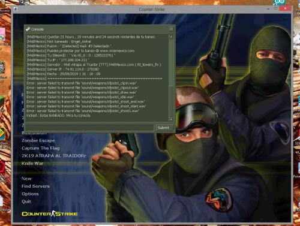Click the error line ending in shoot_start.wav
This screenshot has width=300, height=226.
(86, 106)
